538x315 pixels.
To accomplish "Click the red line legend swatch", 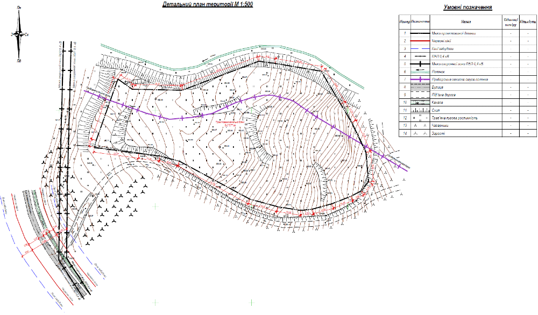I will click(x=421, y=40).
